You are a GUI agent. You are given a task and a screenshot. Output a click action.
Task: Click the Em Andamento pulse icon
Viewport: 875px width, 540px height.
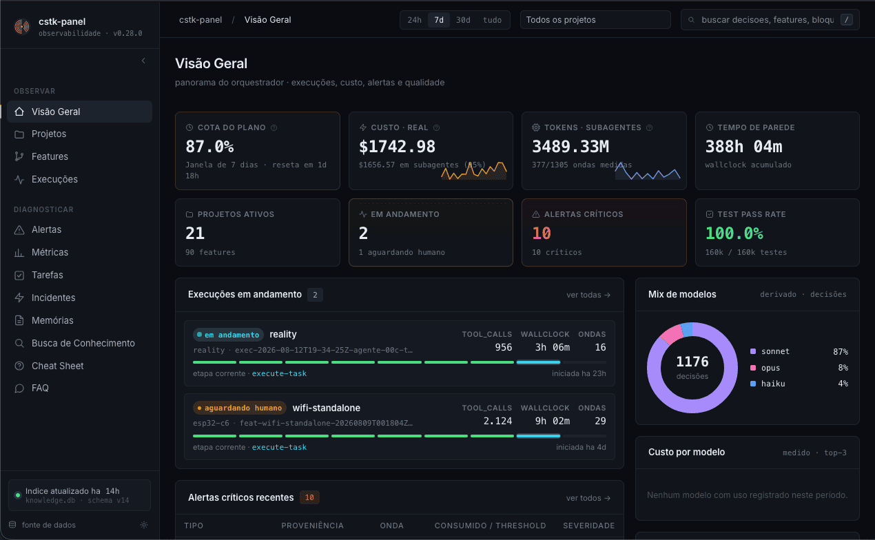363,214
